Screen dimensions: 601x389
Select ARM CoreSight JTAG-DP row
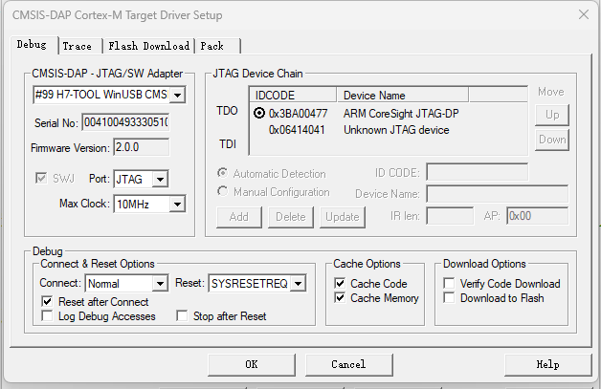click(401, 114)
